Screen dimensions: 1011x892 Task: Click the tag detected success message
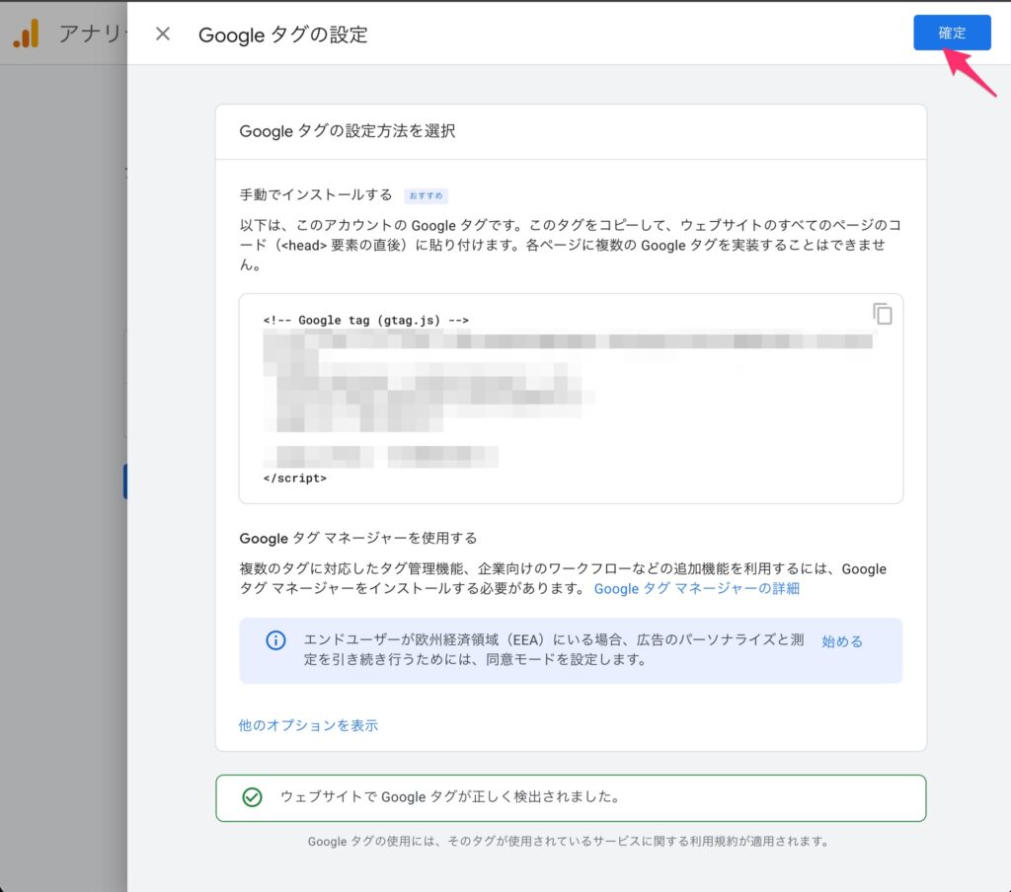pos(450,796)
